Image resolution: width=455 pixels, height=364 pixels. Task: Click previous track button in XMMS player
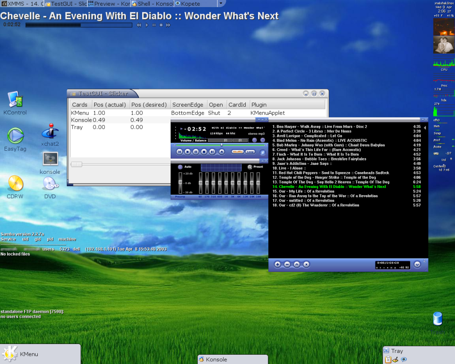pos(180,152)
